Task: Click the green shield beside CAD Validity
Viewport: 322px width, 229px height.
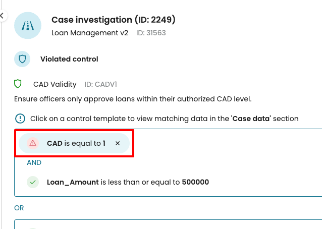Action: pyautogui.click(x=18, y=84)
